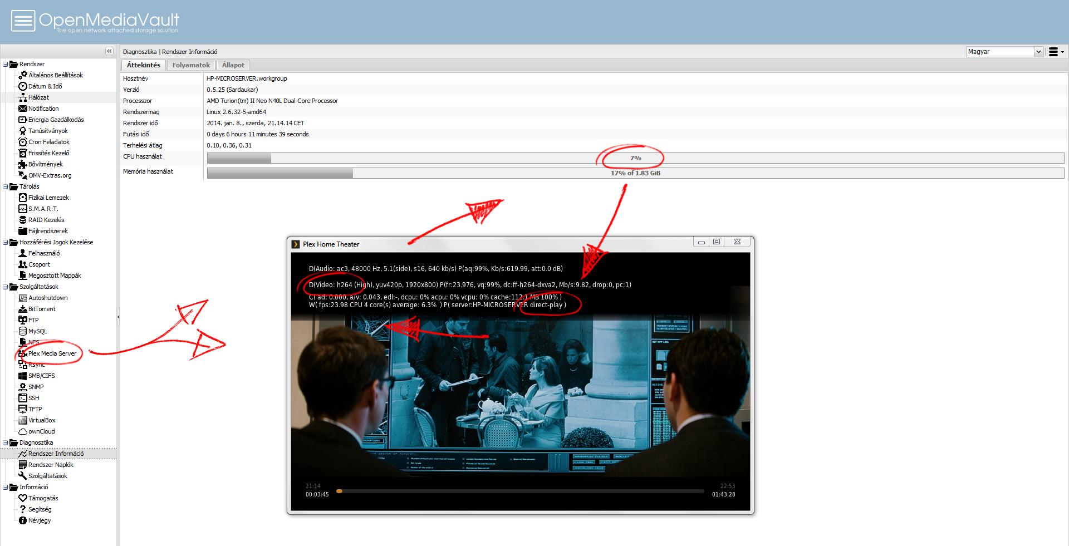
Task: Open Általános Beállítások settings icon
Action: click(23, 75)
